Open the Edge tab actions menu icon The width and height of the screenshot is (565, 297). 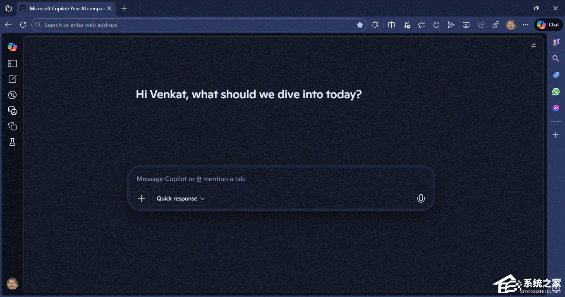tap(8, 8)
